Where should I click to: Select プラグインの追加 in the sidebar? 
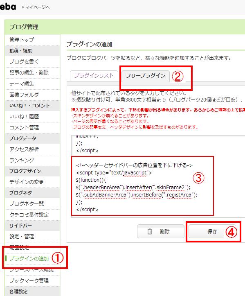click(29, 258)
